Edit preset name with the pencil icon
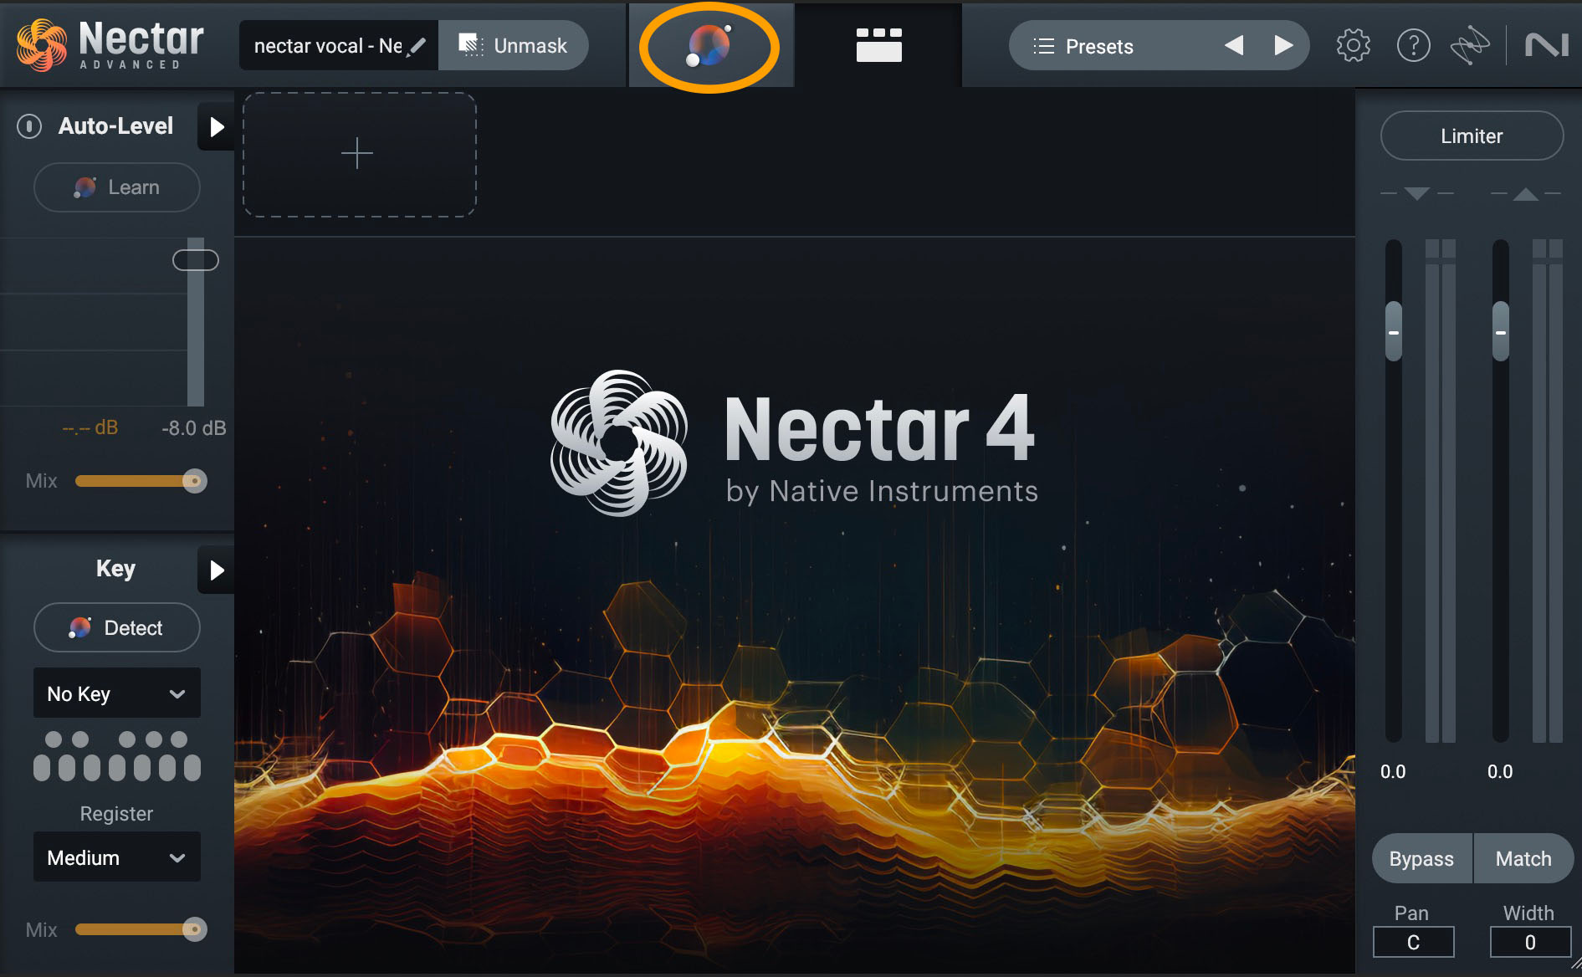The width and height of the screenshot is (1582, 977). click(417, 46)
